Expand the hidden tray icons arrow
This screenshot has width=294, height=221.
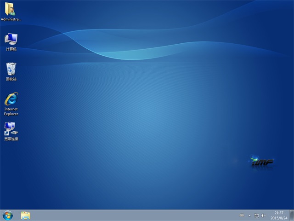250,215
